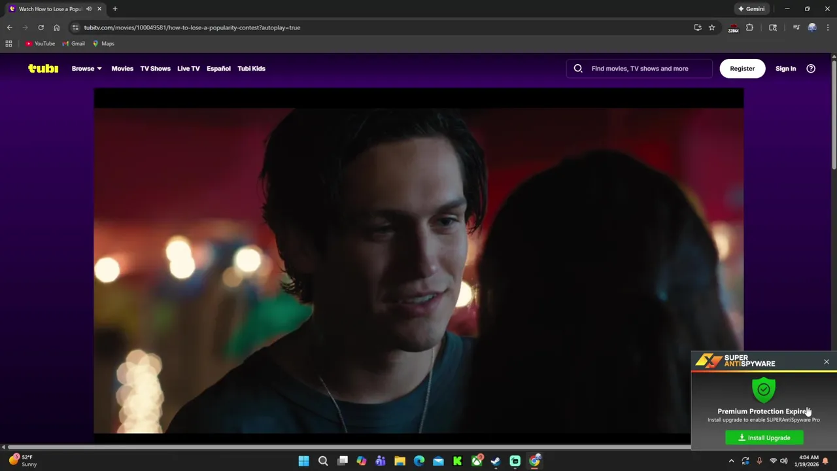Open the Mail app on the taskbar
Viewport: 837px width, 471px height.
point(438,461)
